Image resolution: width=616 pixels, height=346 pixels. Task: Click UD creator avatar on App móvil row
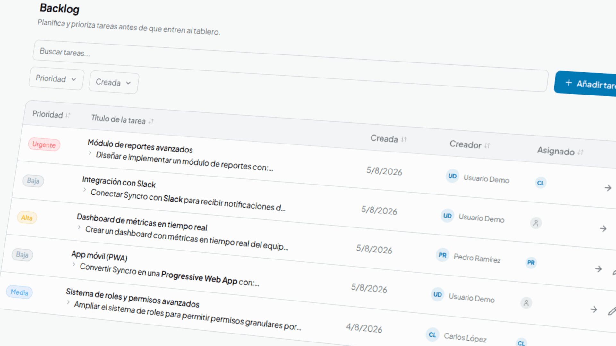(x=438, y=294)
